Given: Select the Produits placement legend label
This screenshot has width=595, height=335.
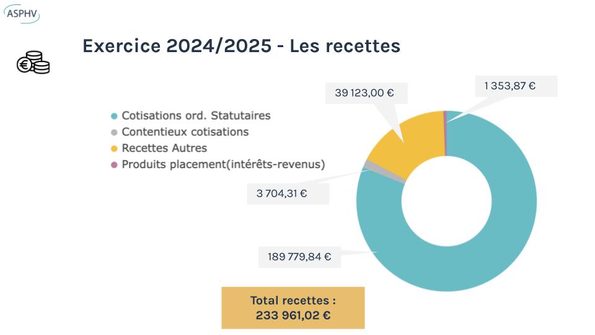Looking at the screenshot, I should click(223, 164).
